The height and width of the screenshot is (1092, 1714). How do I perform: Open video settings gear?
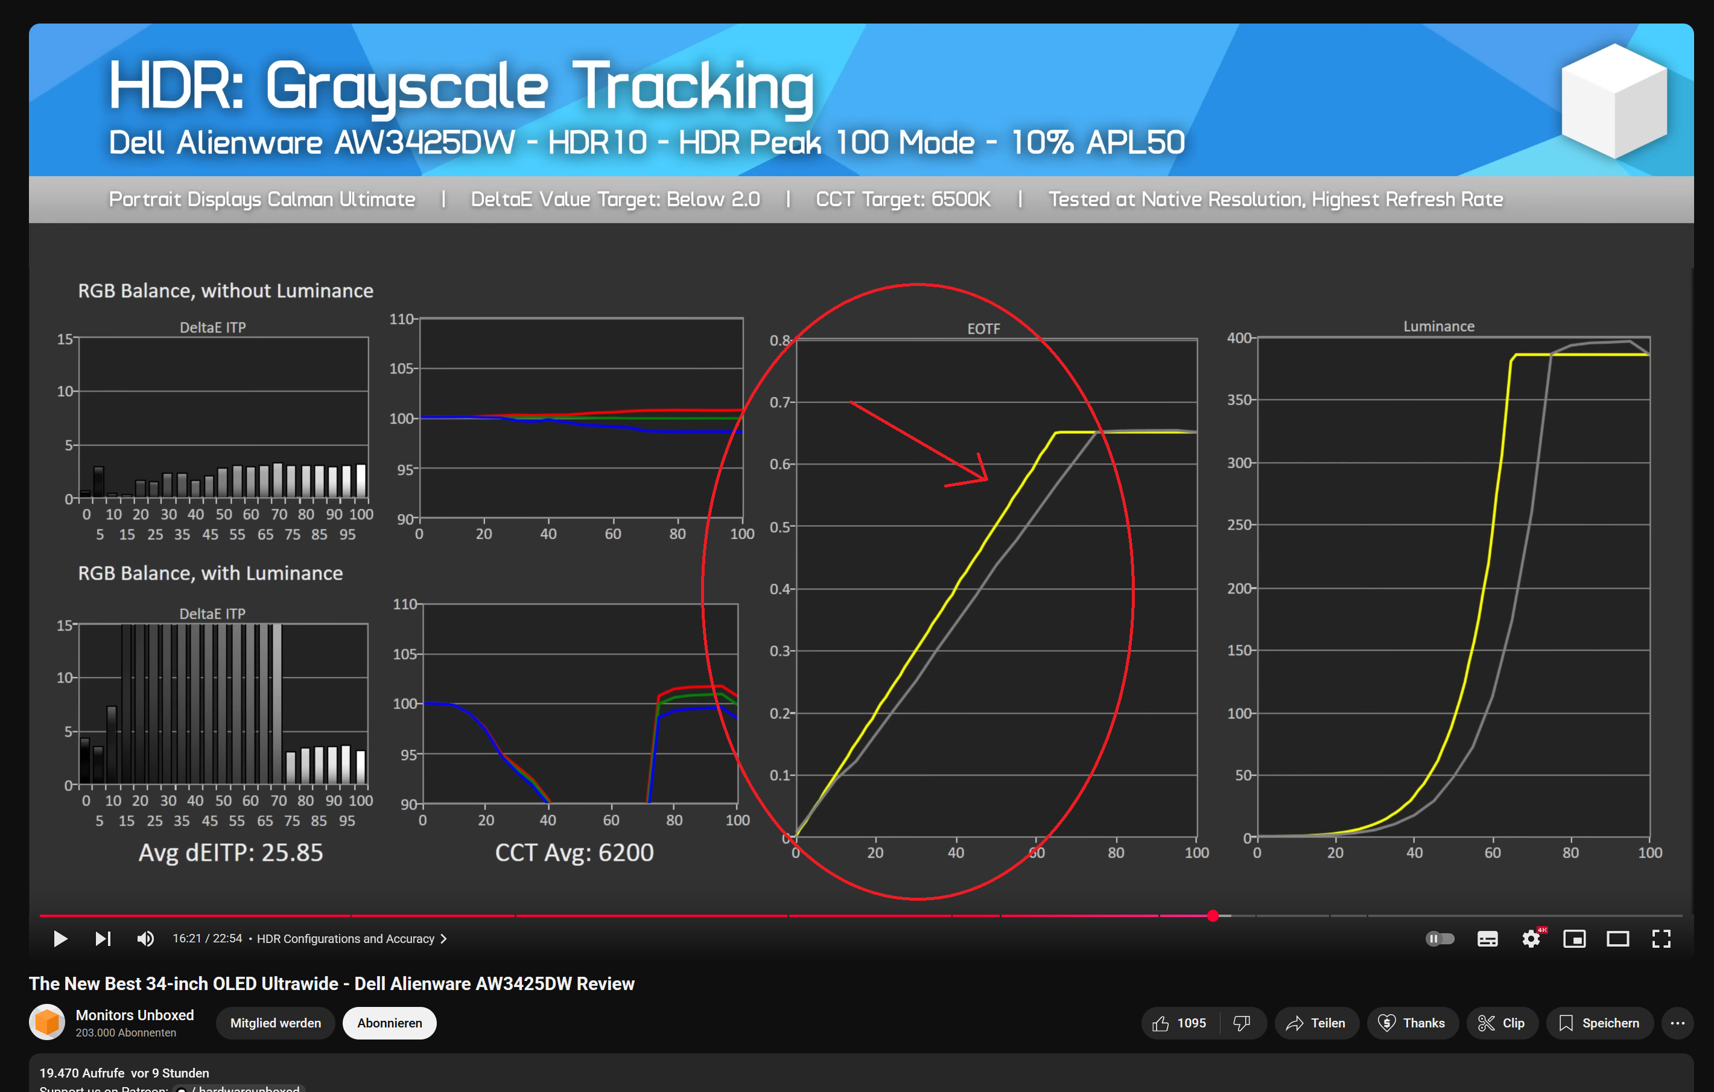(x=1531, y=939)
